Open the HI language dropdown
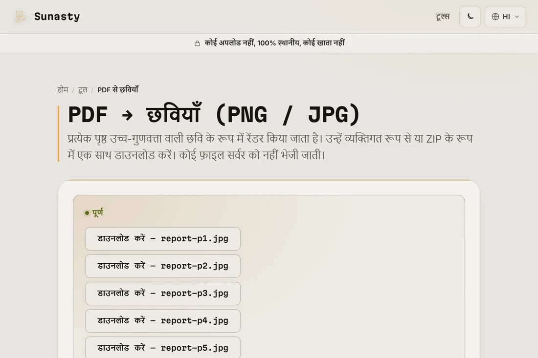The width and height of the screenshot is (538, 358). [505, 17]
